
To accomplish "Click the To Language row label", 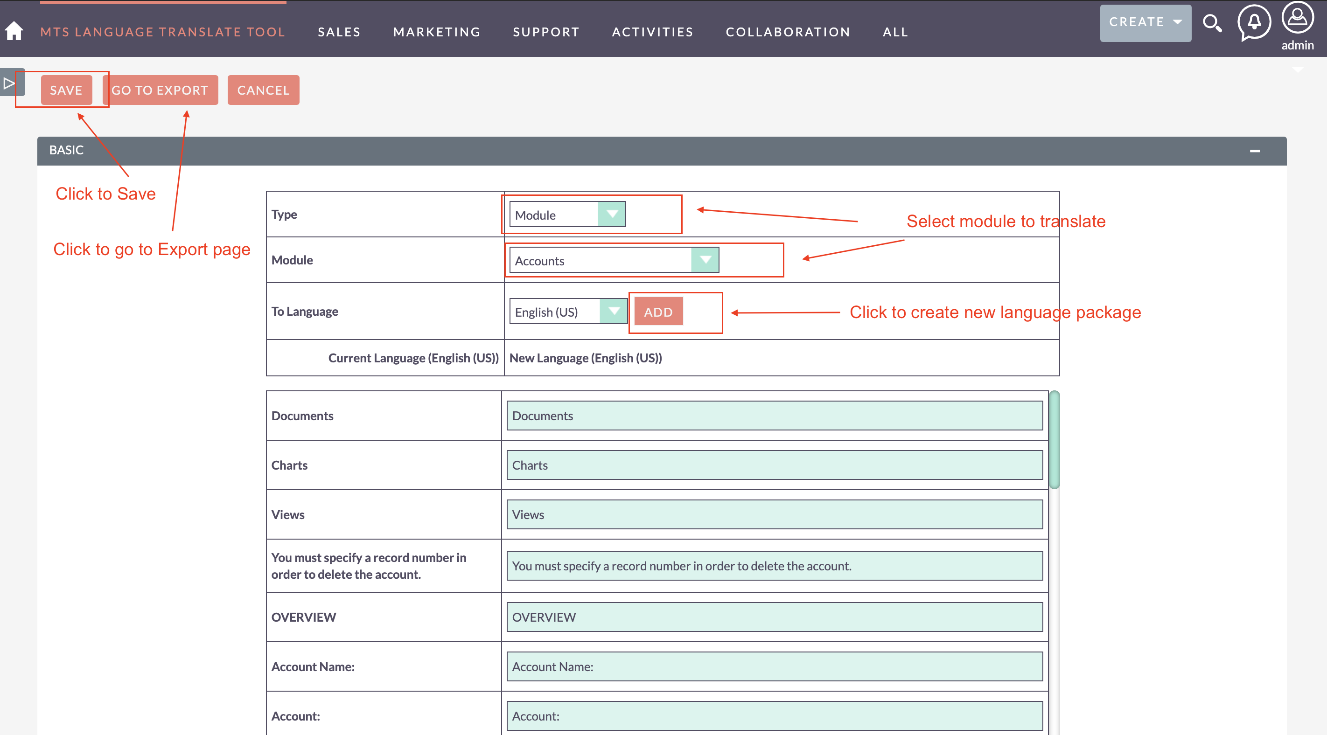I will (x=304, y=312).
